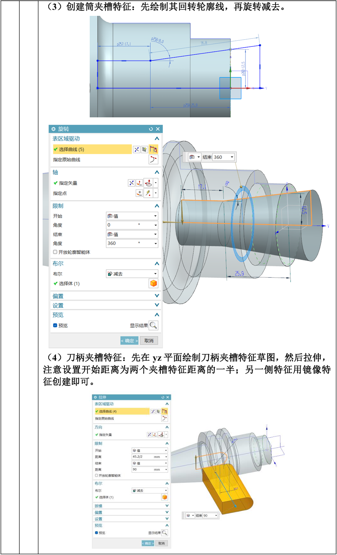The width and height of the screenshot is (337, 555).
Task: Open vector dialog icon in 拉伸 方向 section
Action: pyautogui.click(x=155, y=435)
